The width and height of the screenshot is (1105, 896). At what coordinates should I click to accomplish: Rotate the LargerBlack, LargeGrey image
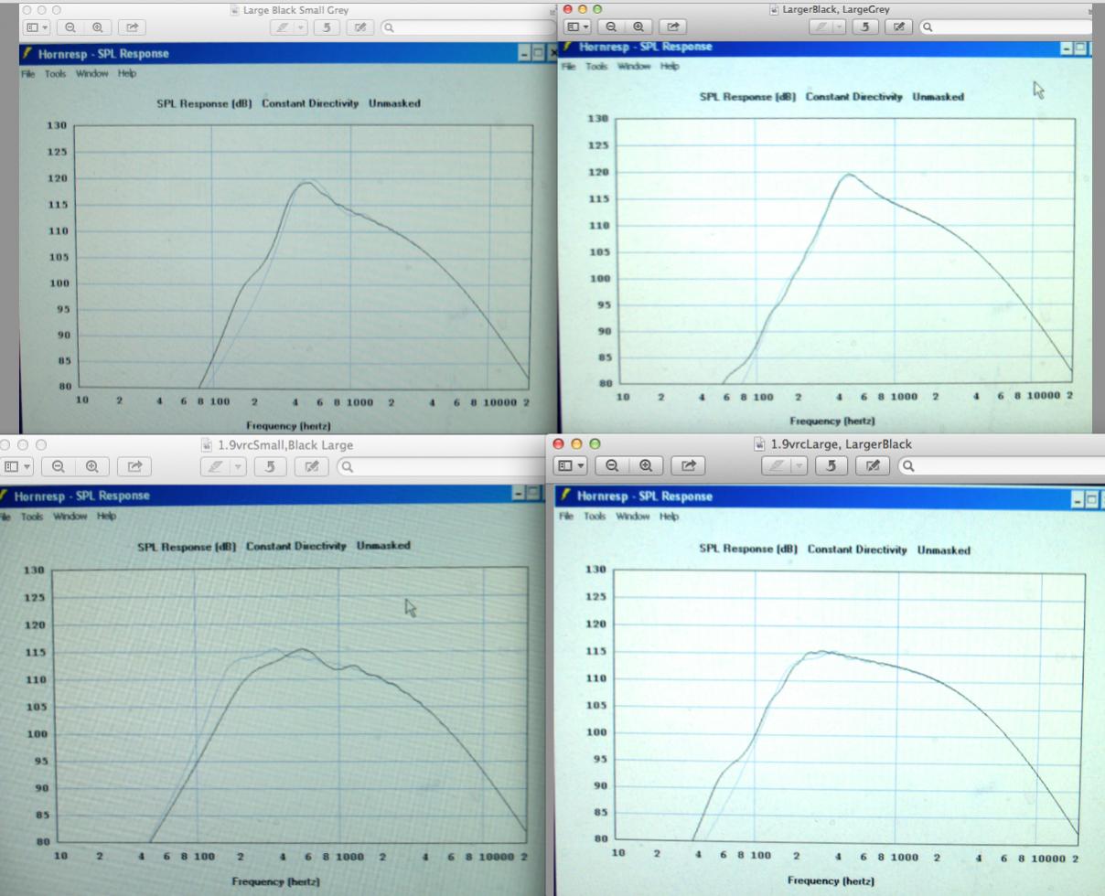coord(865,27)
